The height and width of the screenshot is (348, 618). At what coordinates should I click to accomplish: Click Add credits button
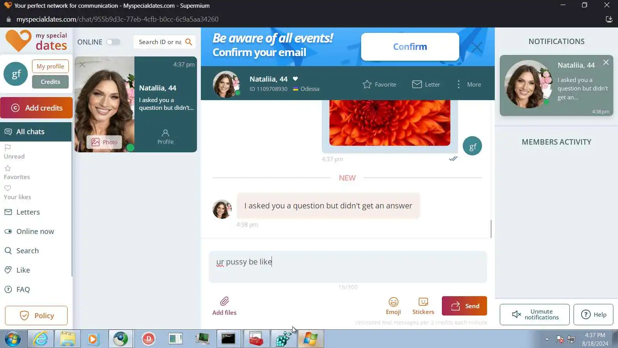click(x=36, y=108)
